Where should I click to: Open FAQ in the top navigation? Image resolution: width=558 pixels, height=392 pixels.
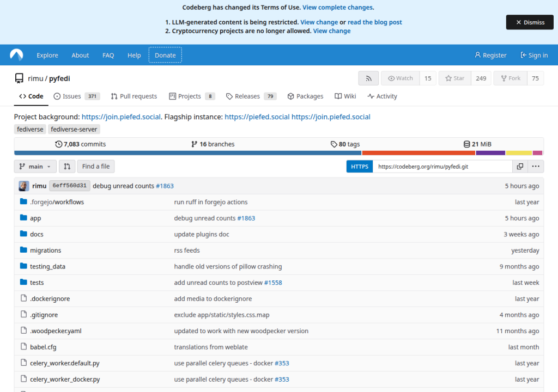[x=108, y=55]
